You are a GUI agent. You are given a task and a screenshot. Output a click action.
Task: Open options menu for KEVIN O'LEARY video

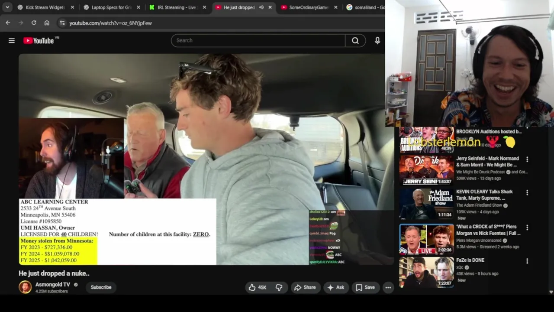[x=527, y=192]
